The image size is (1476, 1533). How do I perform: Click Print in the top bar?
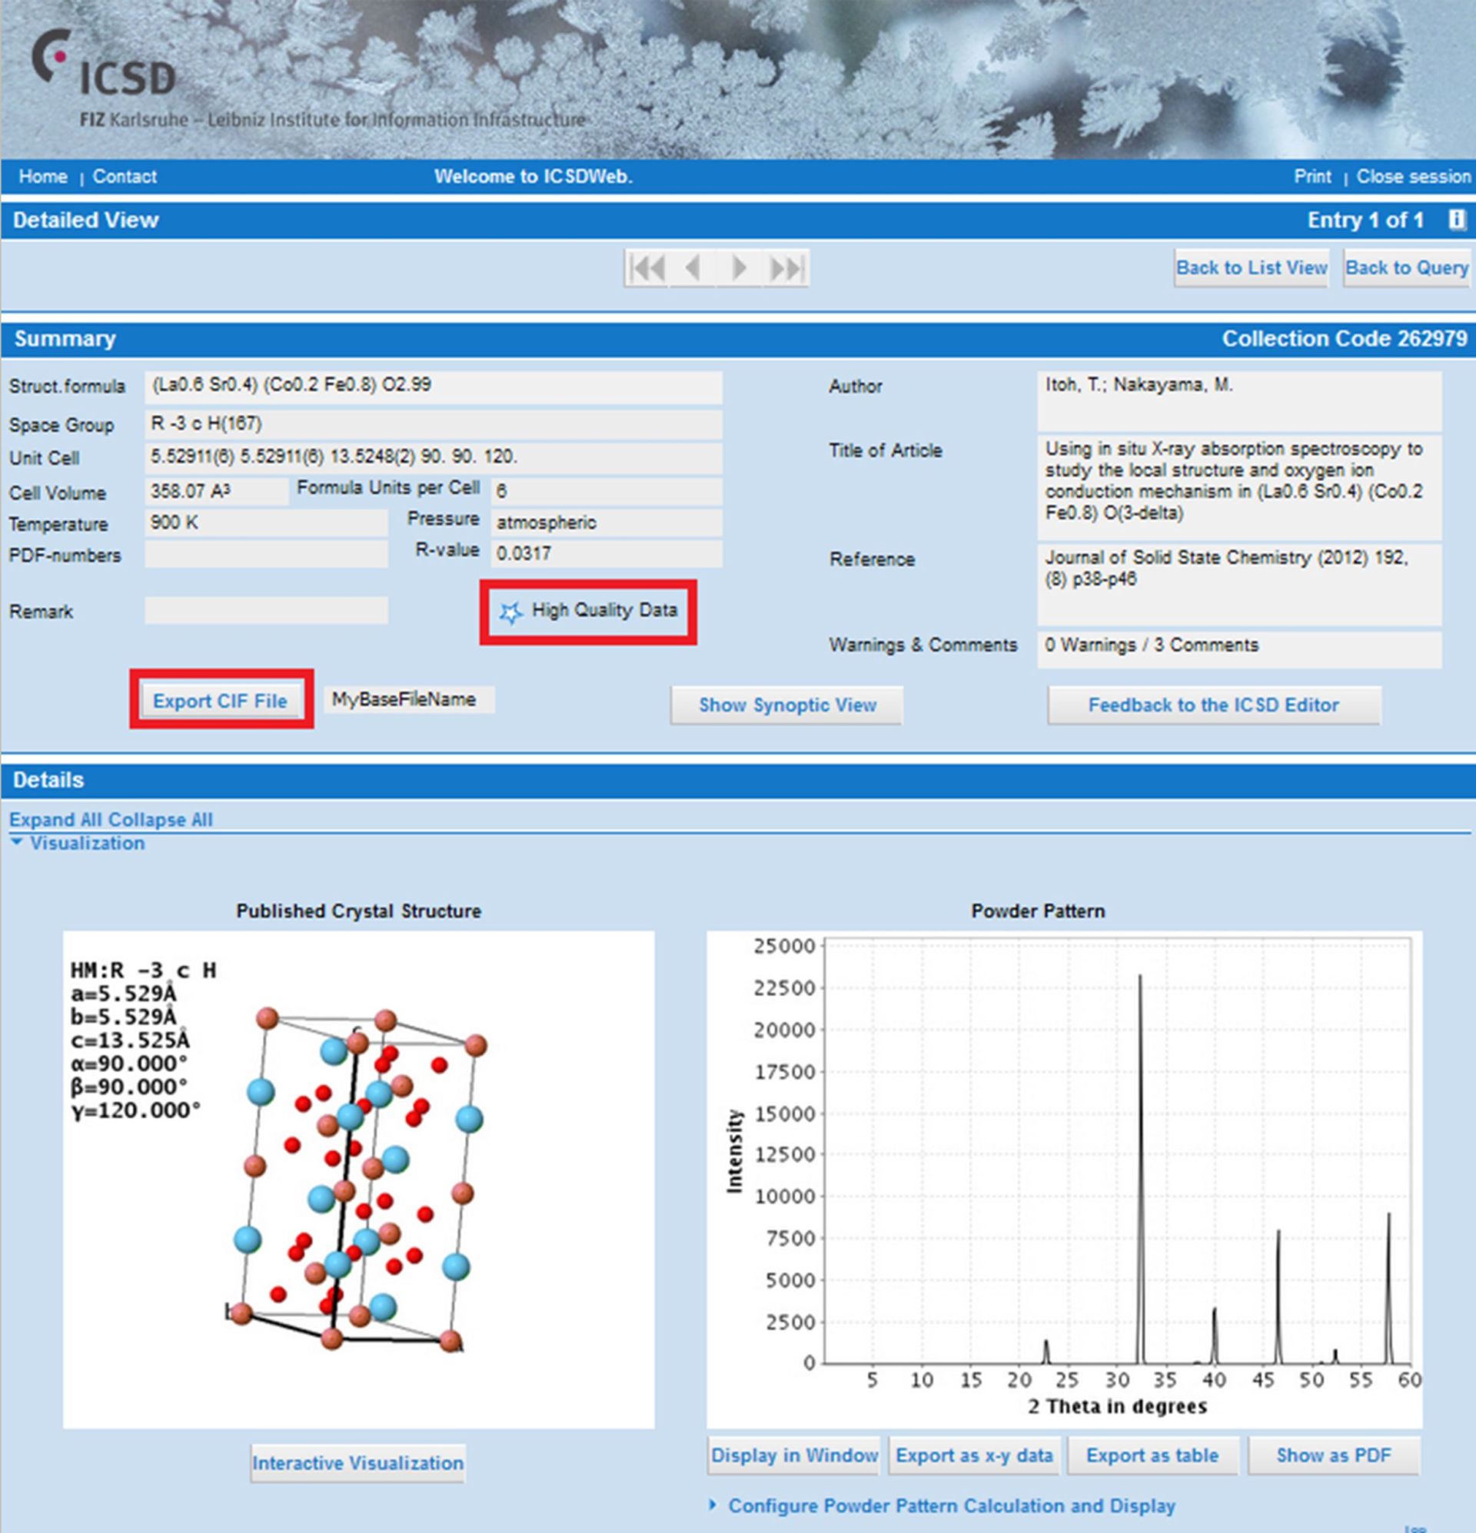1312,177
